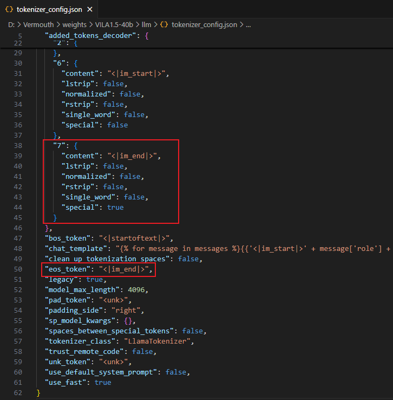Click the "pad_token" key
Screen dimensions: 393x400
[x=68, y=300]
